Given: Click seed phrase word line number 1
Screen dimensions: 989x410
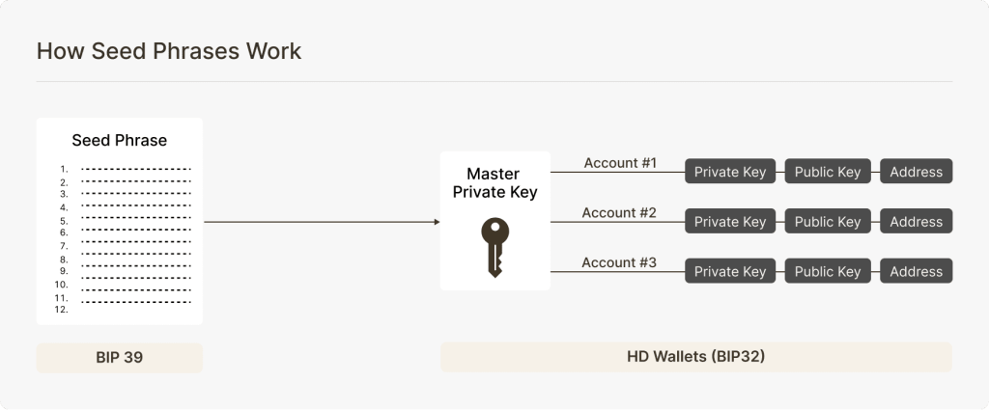Looking at the screenshot, I should pyautogui.click(x=135, y=170).
